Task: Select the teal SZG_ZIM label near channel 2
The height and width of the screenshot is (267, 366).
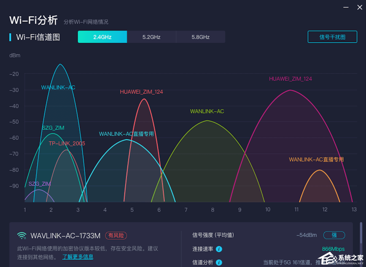Action: [53, 128]
